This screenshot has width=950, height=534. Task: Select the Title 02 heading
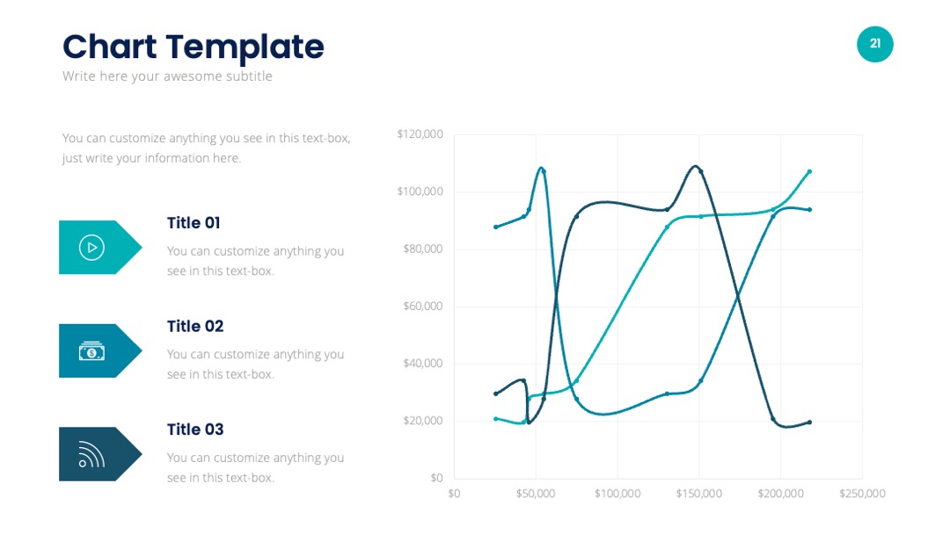click(195, 326)
